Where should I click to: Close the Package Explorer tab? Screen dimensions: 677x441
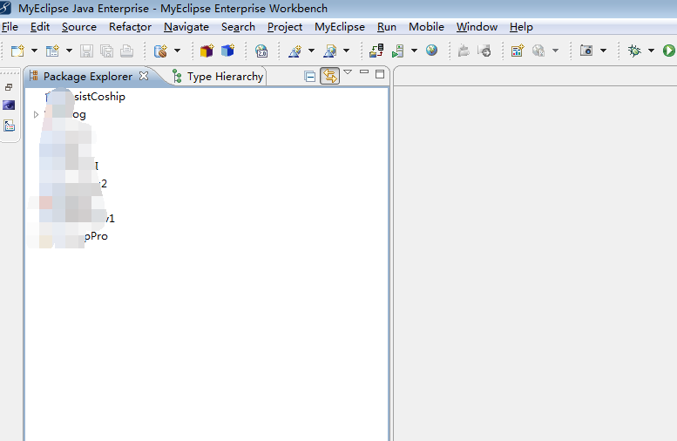[x=144, y=76]
